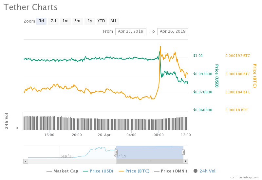Click the 04:00 time axis label

coord(131,135)
